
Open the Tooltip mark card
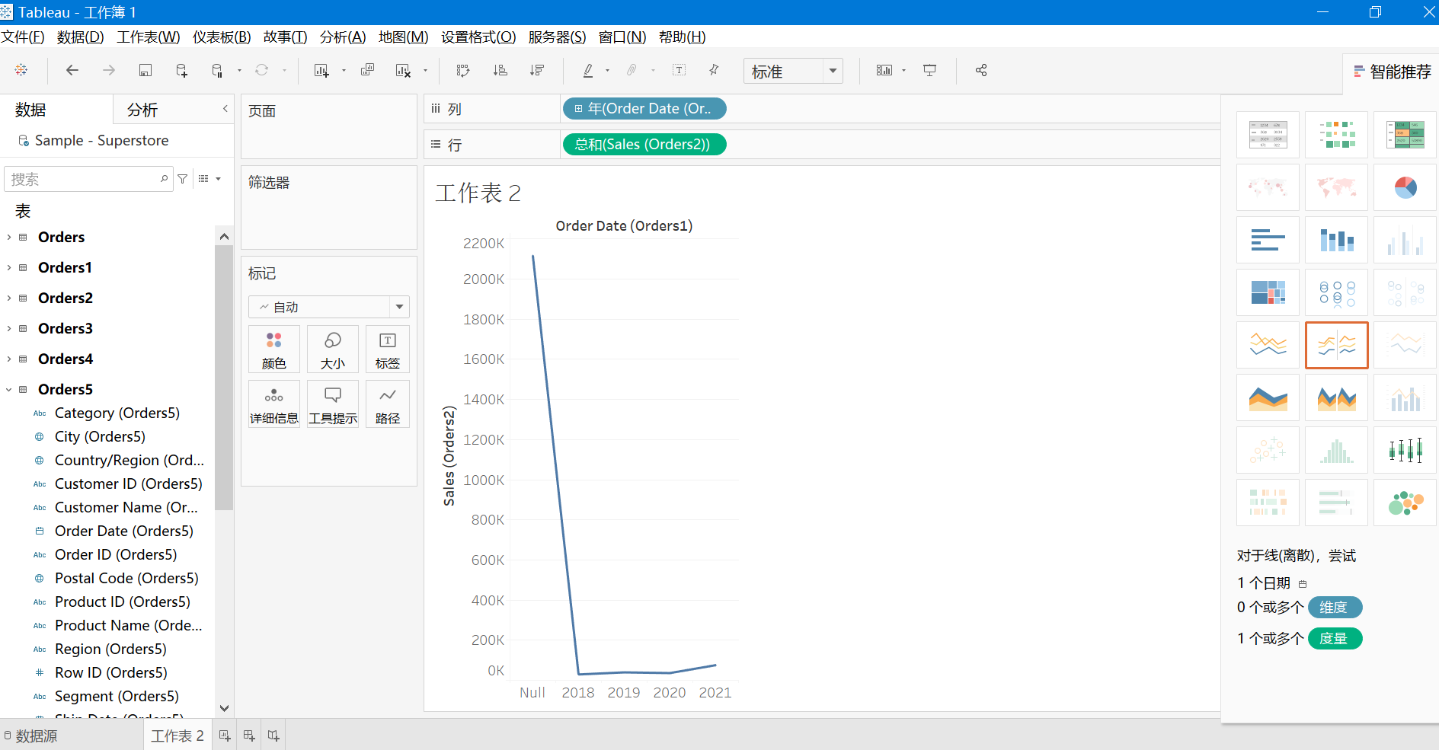(x=333, y=404)
